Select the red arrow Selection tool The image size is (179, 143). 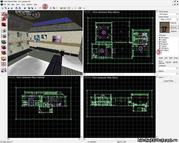point(4,14)
